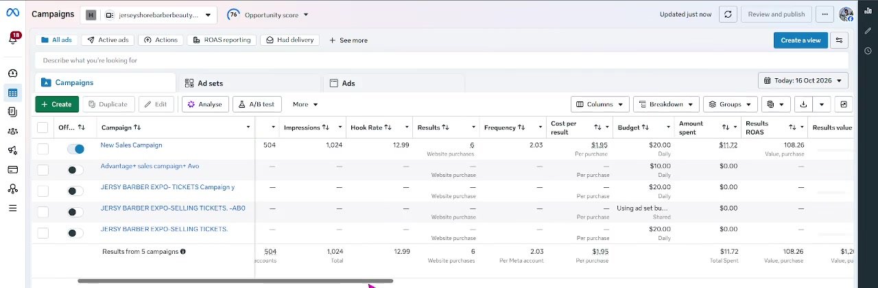Open Account overview gauge icon in sidebar
The image size is (878, 288).
coord(12,73)
